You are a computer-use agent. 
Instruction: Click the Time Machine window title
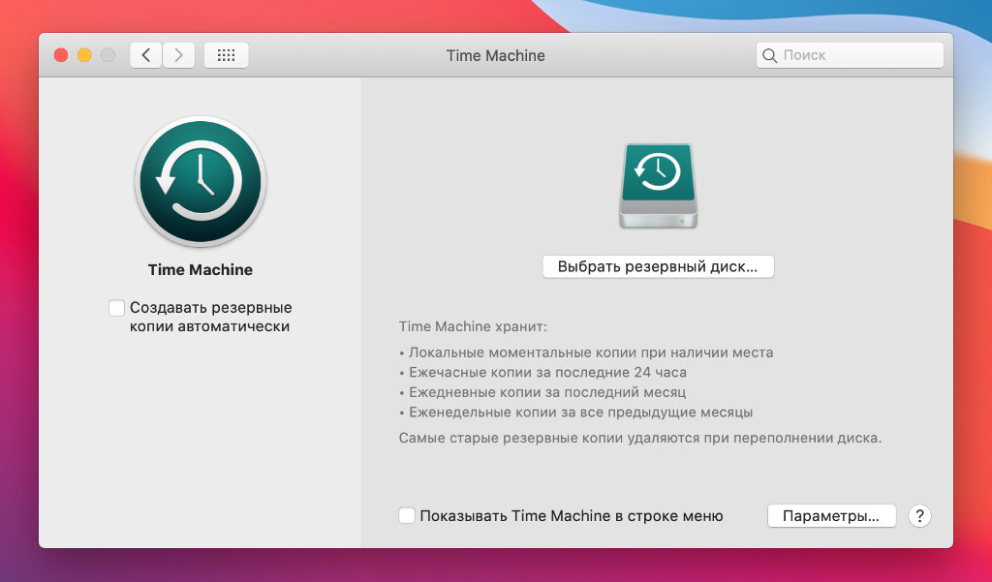(495, 55)
